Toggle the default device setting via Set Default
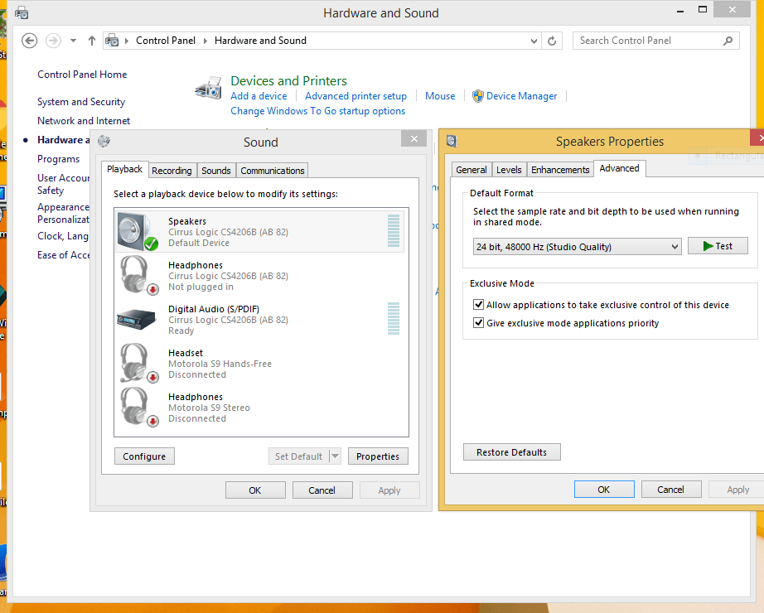This screenshot has height=613, width=764. [x=297, y=456]
